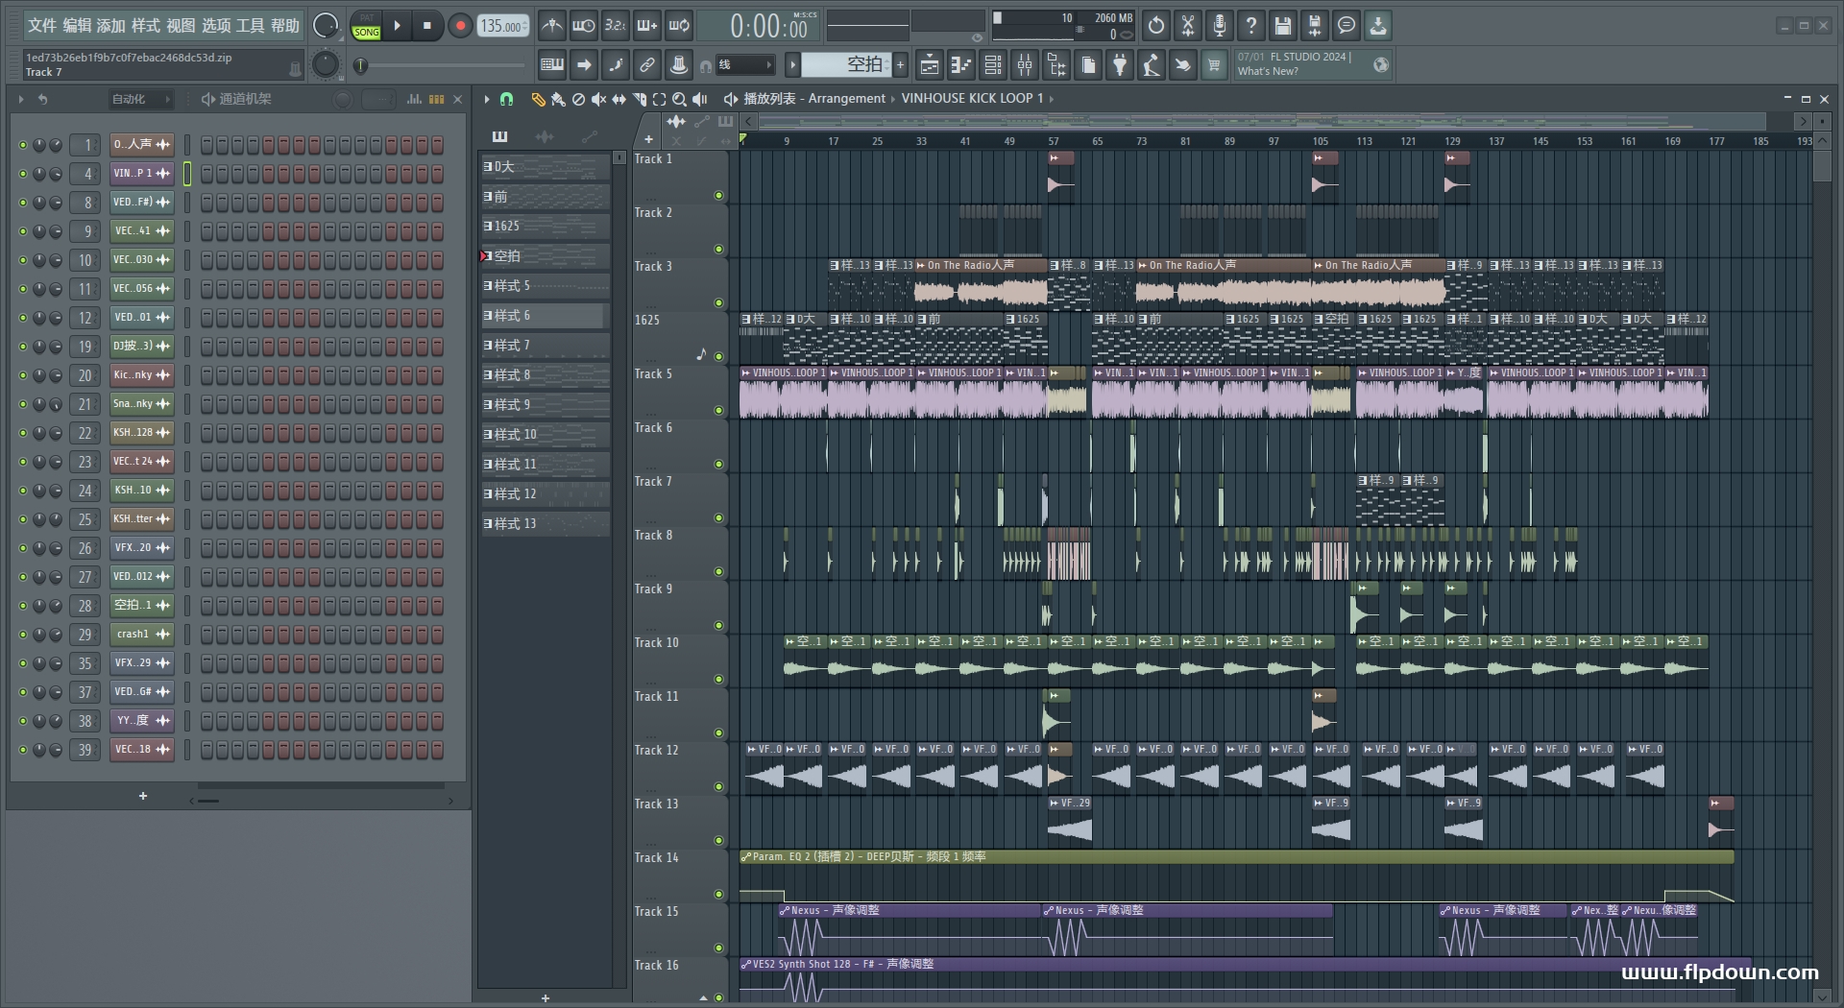Open FL STUDIO 2024 What's New news panel
The width and height of the screenshot is (1844, 1008).
click(x=1313, y=64)
